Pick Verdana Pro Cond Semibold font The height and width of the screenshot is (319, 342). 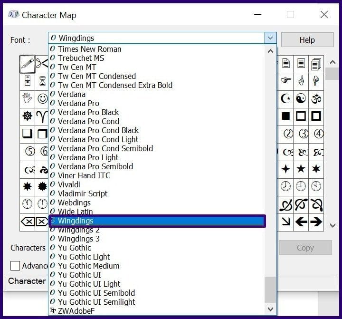157,148
